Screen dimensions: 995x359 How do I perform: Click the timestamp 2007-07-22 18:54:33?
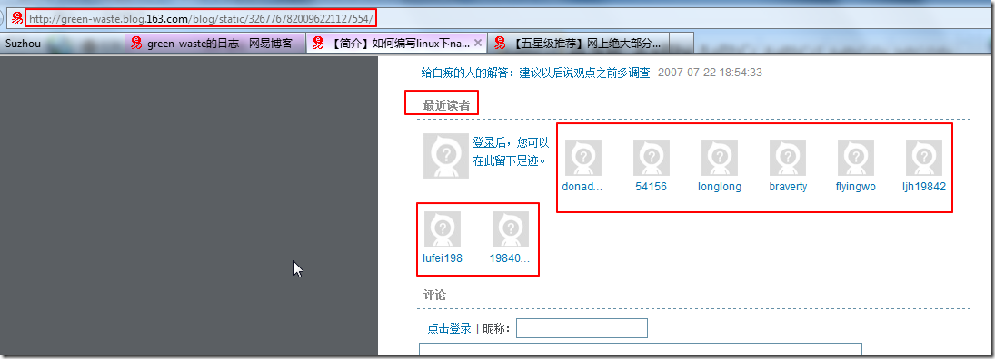[x=710, y=73]
